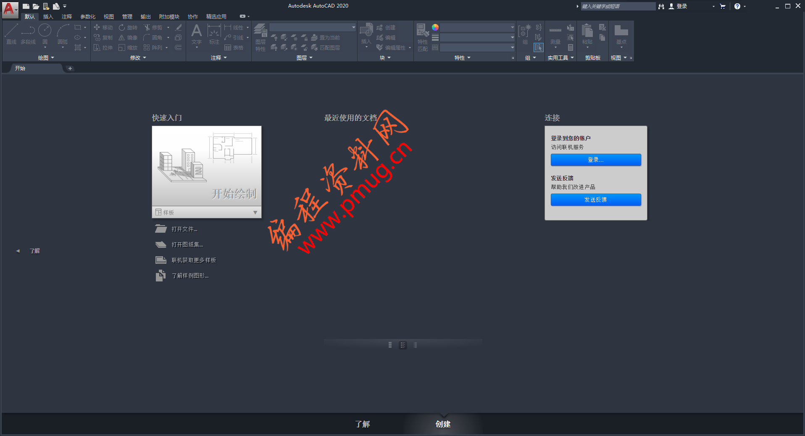805x436 pixels.
Task: Click 了解样例图形... link
Action: tap(190, 276)
